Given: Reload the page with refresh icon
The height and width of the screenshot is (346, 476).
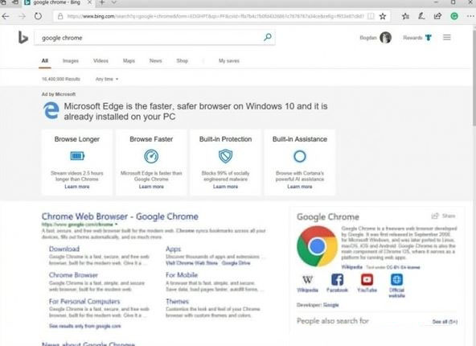Looking at the screenshot, I should 38,16.
